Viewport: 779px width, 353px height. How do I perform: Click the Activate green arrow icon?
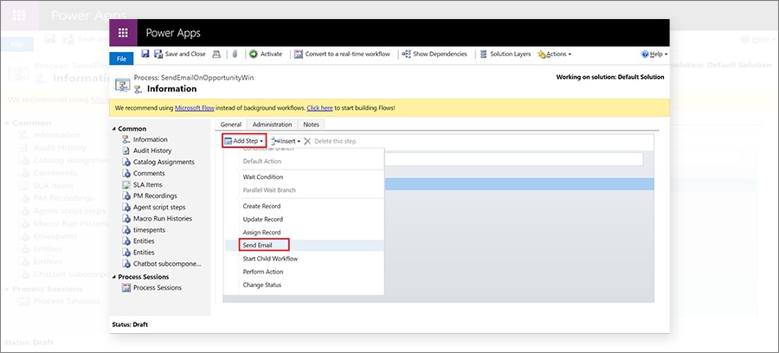pos(254,55)
